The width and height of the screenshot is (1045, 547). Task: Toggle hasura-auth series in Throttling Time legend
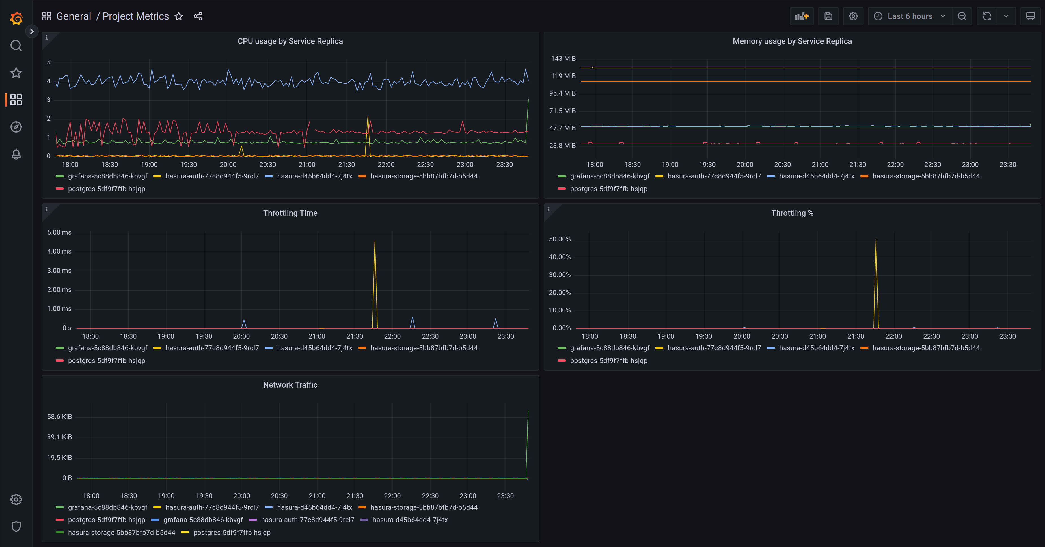click(212, 348)
